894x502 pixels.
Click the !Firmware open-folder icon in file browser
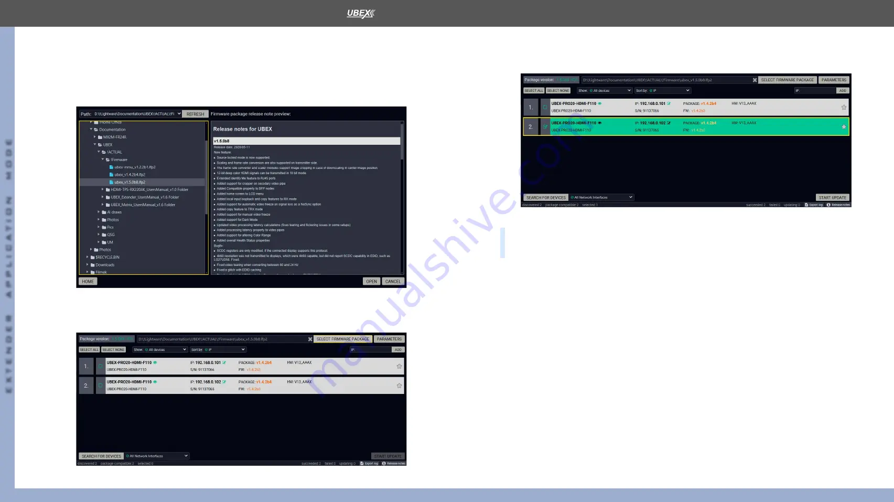pos(107,159)
